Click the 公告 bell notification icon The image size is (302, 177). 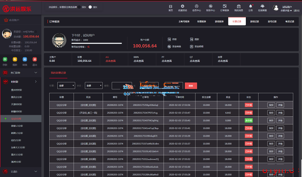(x=250, y=6)
